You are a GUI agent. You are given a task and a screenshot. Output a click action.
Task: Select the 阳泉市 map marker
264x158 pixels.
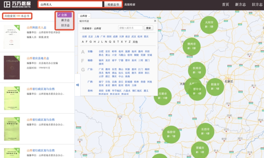pyautogui.click(x=215, y=86)
